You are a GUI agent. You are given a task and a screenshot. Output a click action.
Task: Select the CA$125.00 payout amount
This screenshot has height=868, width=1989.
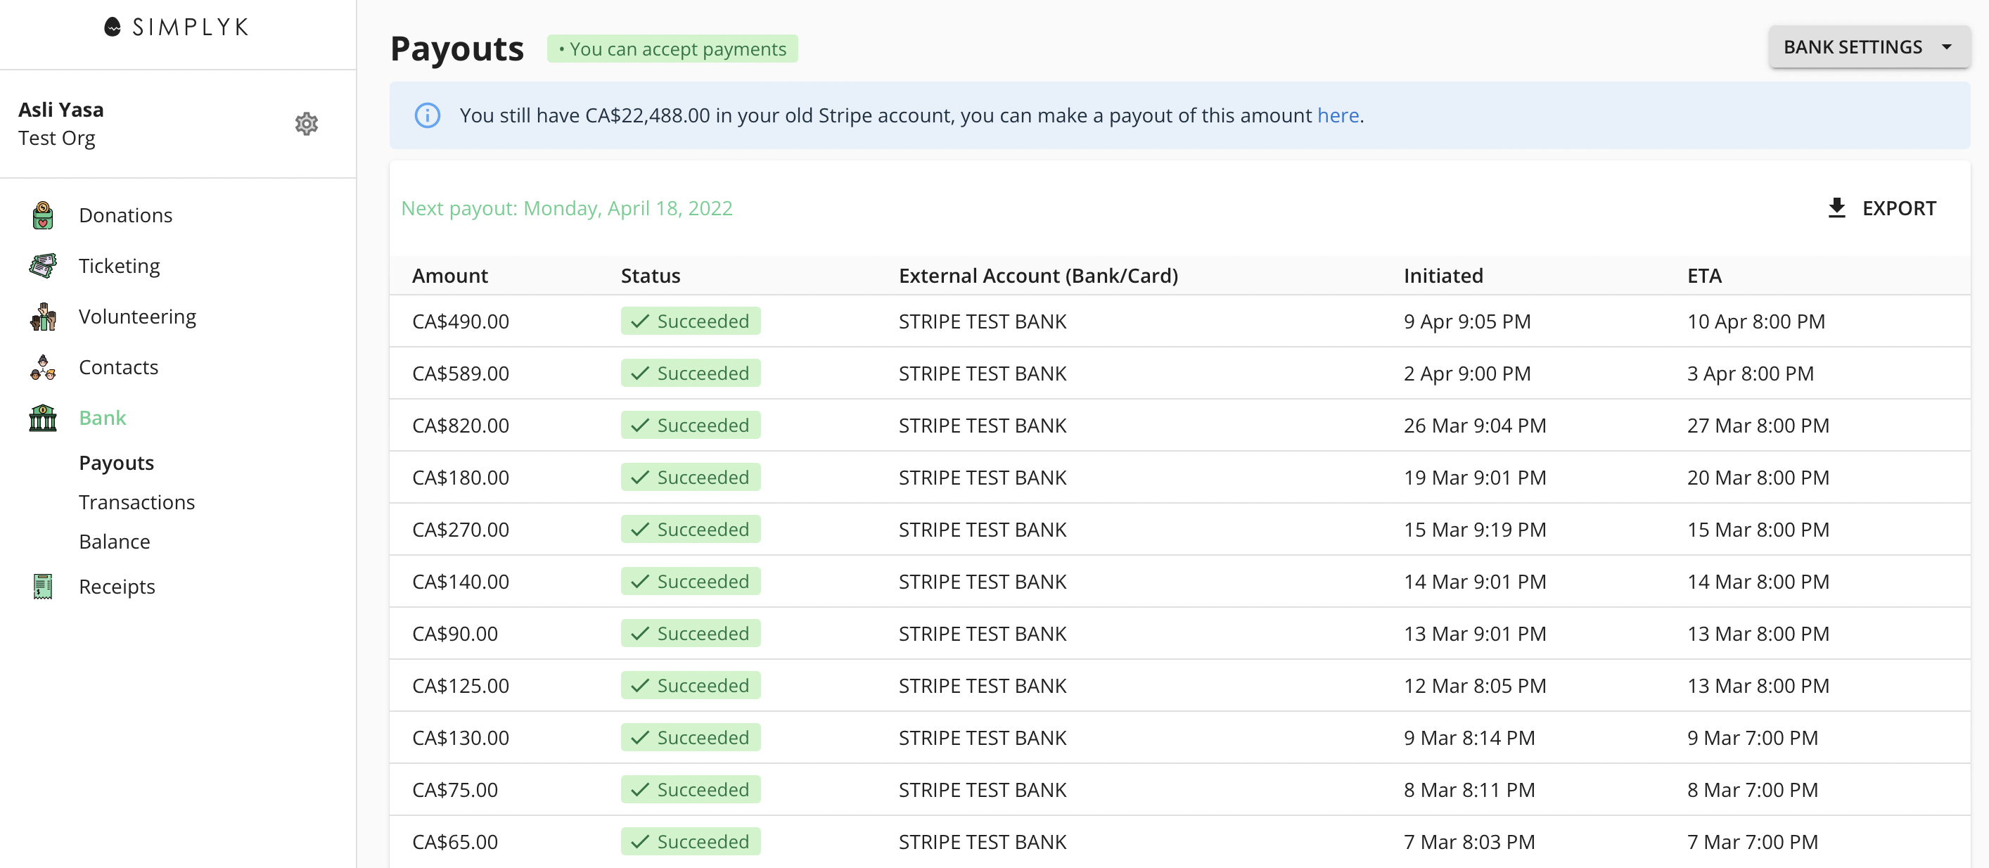[x=461, y=686]
